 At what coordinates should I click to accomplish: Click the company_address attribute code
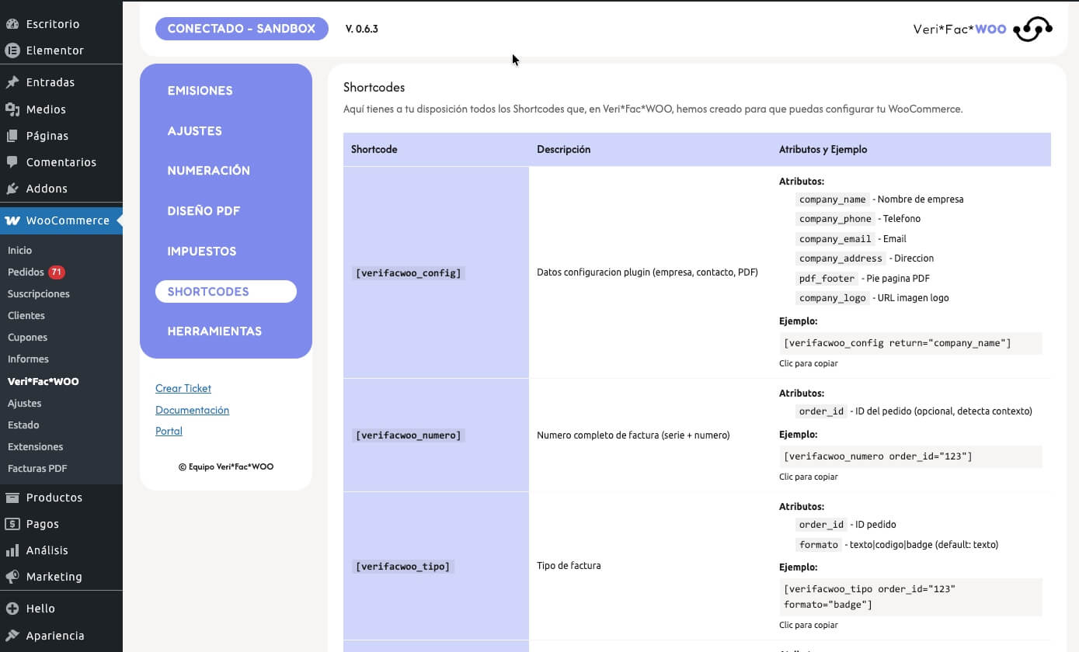[x=841, y=258]
